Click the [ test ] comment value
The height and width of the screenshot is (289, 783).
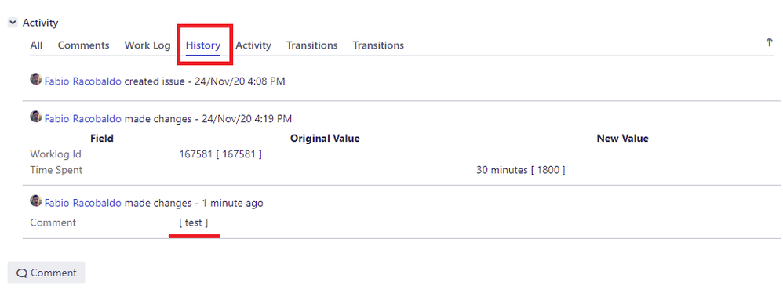(x=194, y=222)
